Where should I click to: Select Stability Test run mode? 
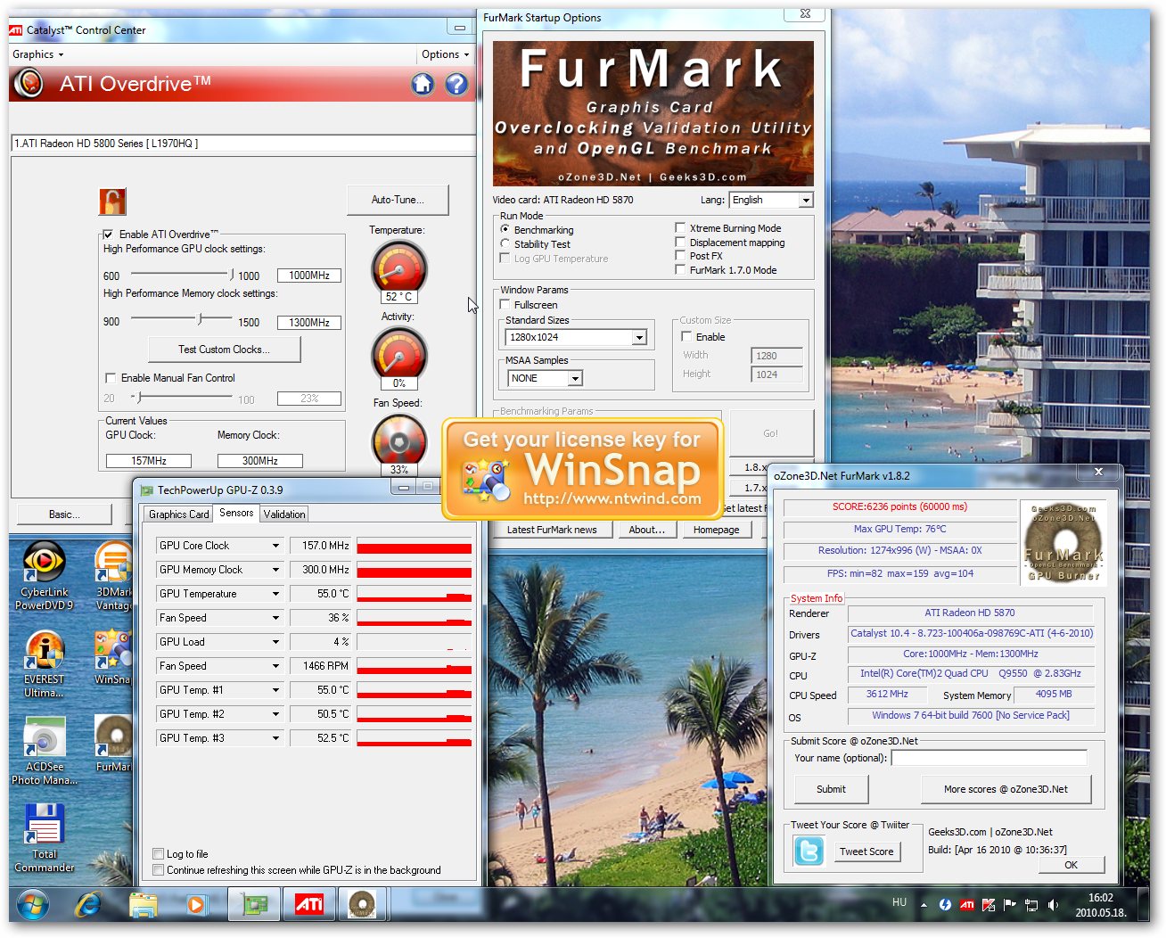(505, 243)
